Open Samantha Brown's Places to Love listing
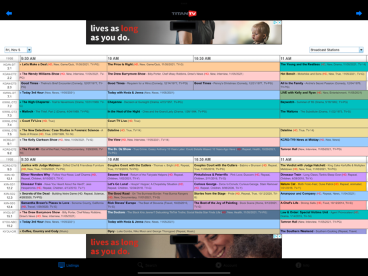 tap(63, 205)
